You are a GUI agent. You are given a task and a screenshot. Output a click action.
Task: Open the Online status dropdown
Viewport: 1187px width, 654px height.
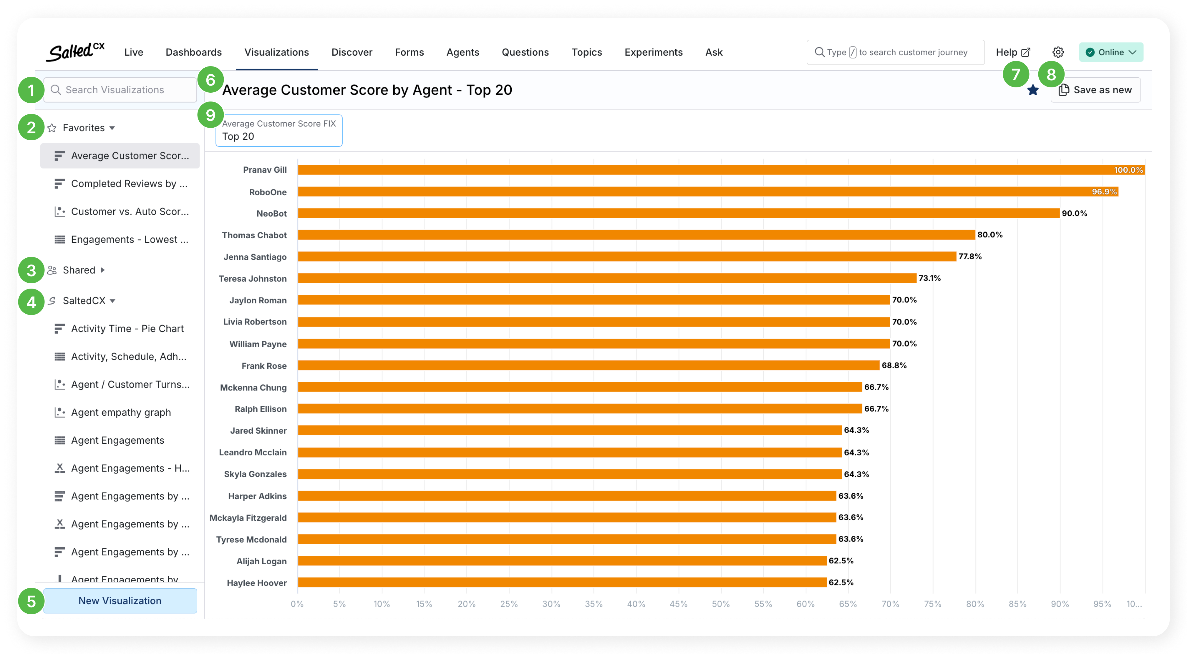point(1110,52)
